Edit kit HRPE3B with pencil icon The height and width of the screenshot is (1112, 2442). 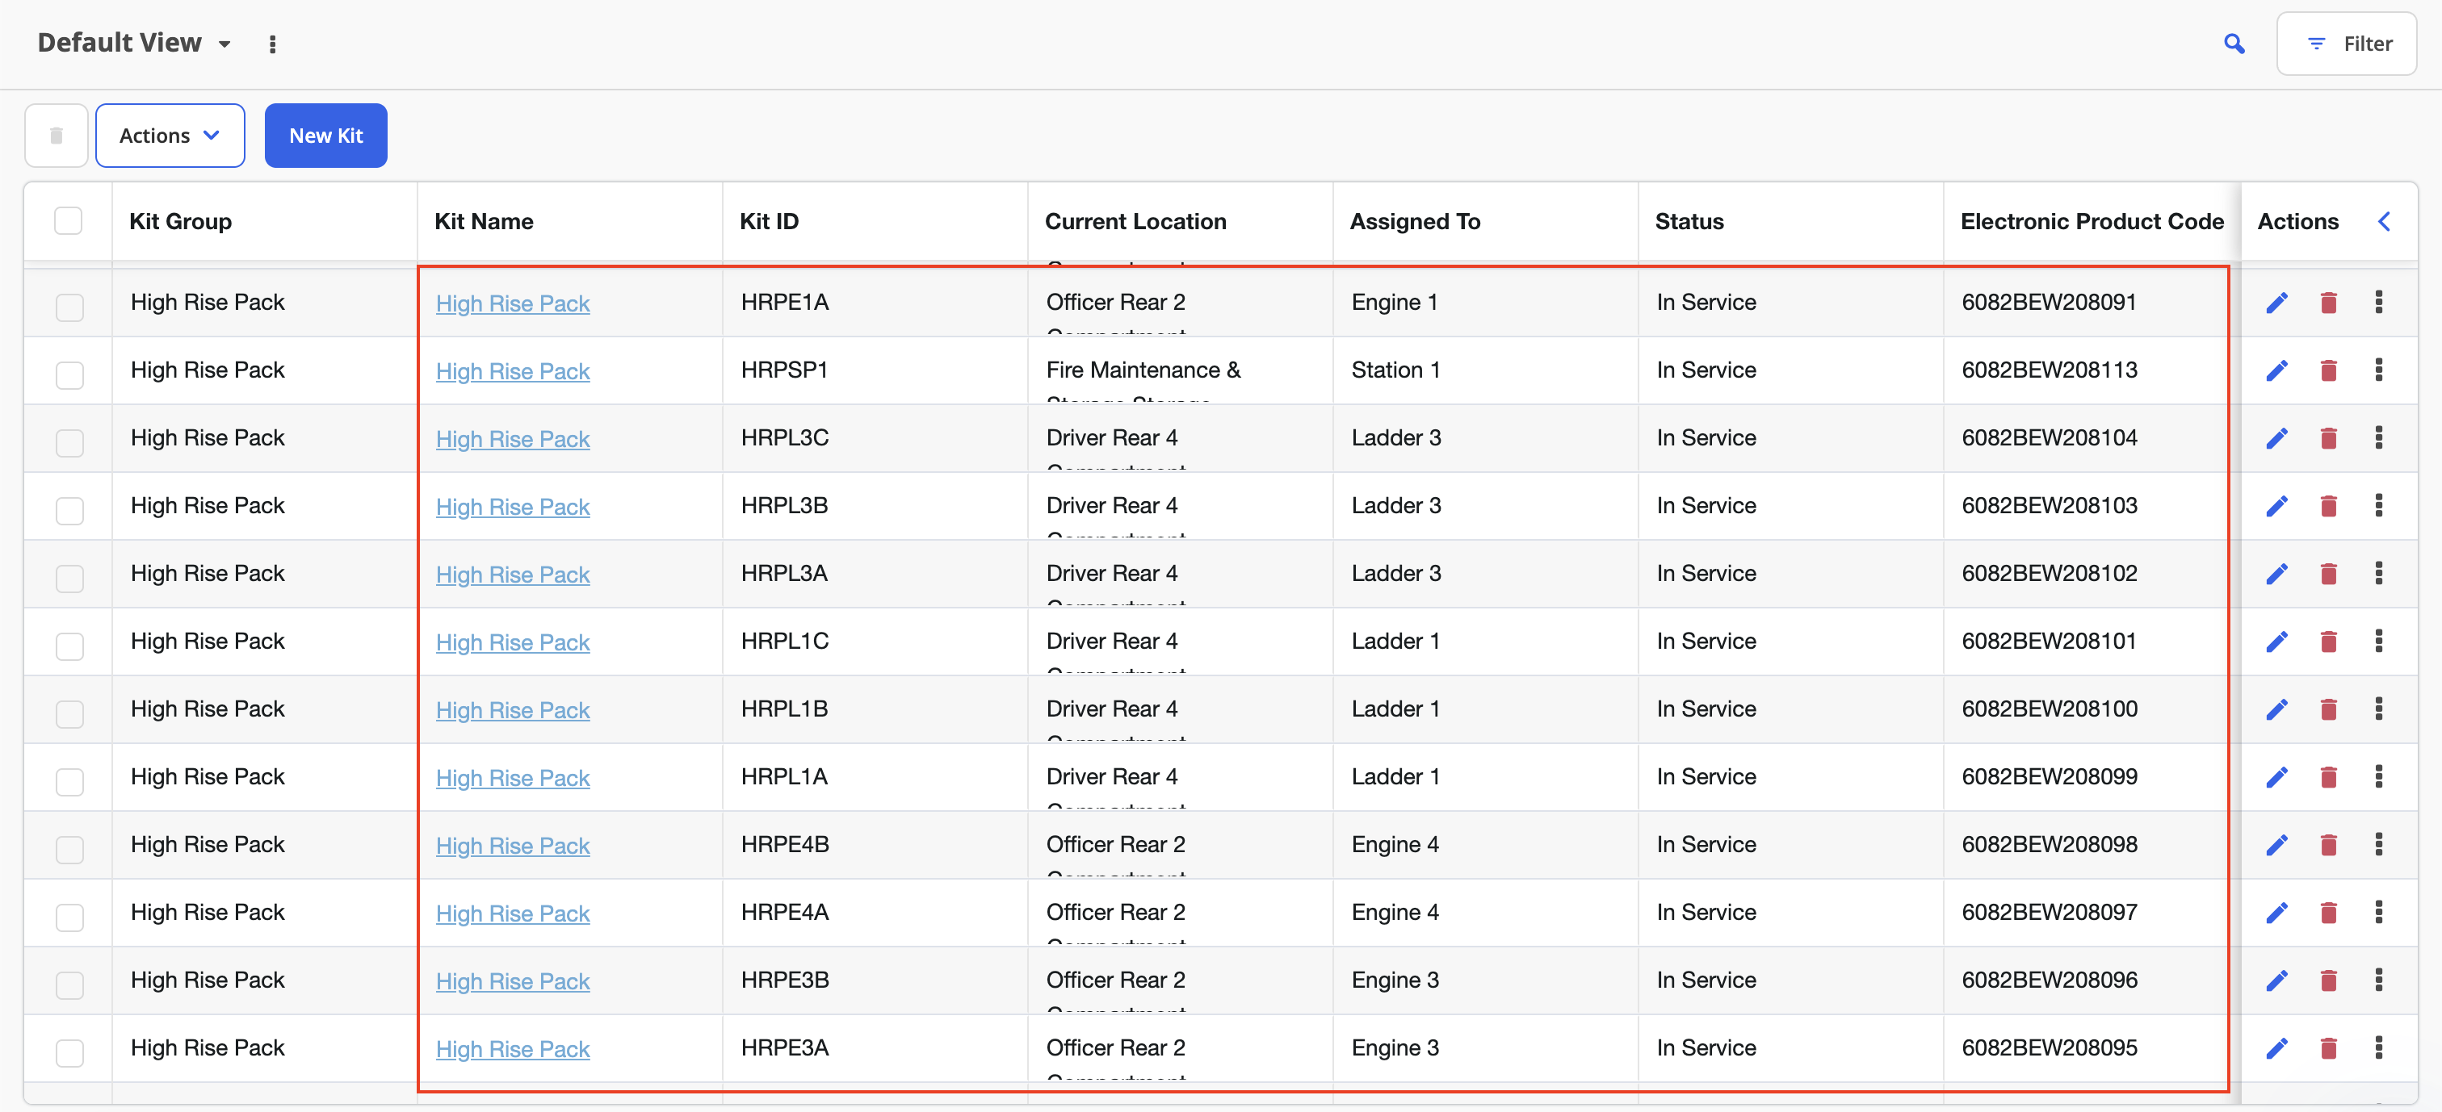2277,980
